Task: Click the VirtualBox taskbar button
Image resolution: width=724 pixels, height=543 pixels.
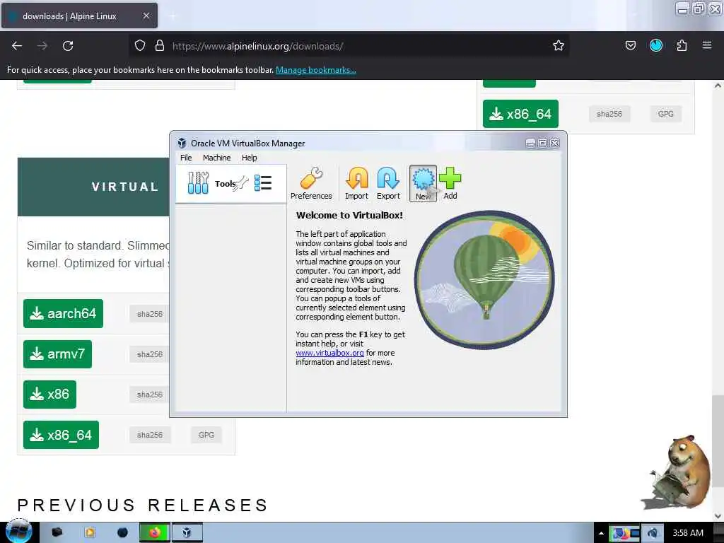Action: (187, 532)
